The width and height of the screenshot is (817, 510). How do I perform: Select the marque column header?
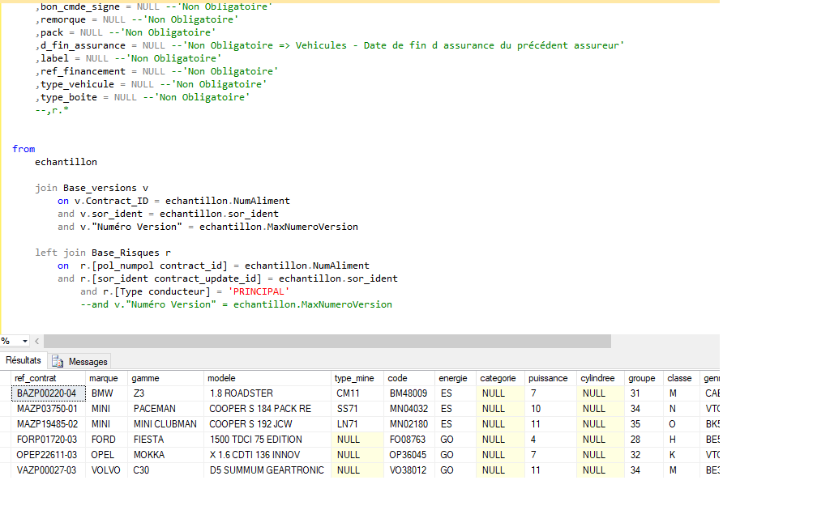(x=106, y=378)
